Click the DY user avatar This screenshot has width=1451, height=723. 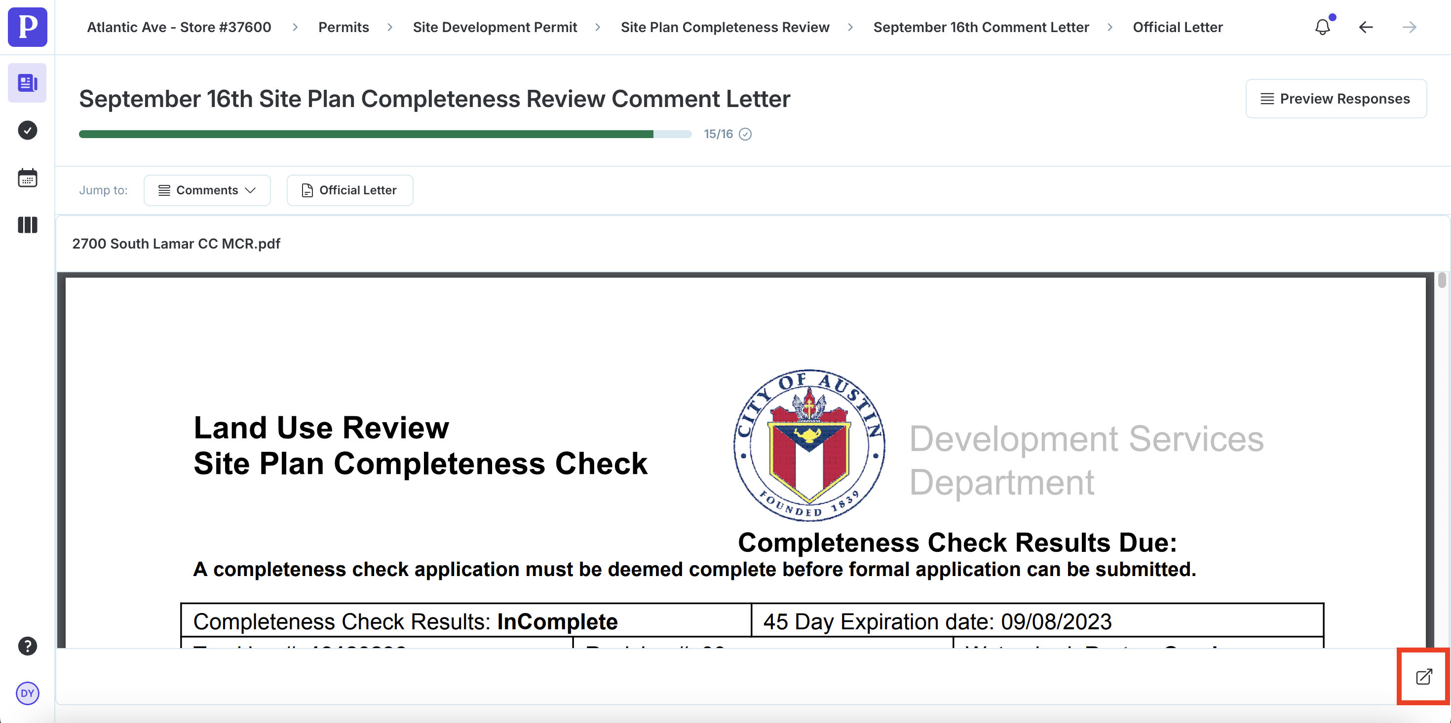click(x=27, y=693)
